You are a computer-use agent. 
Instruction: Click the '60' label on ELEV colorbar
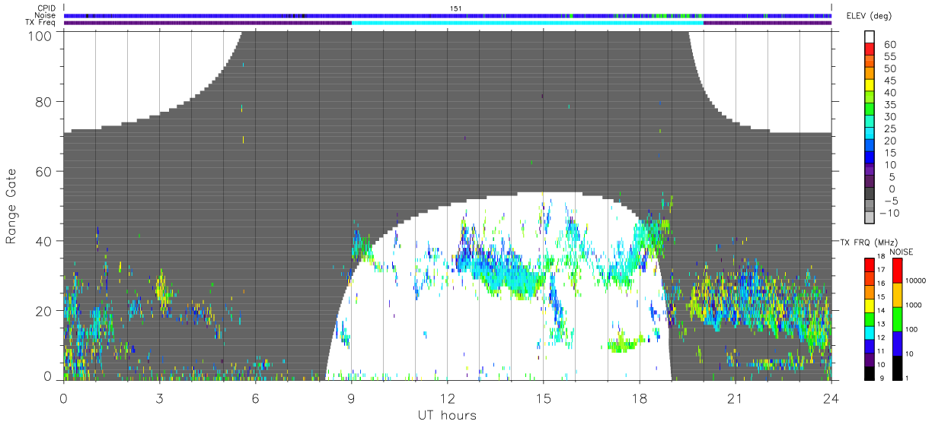(x=889, y=45)
